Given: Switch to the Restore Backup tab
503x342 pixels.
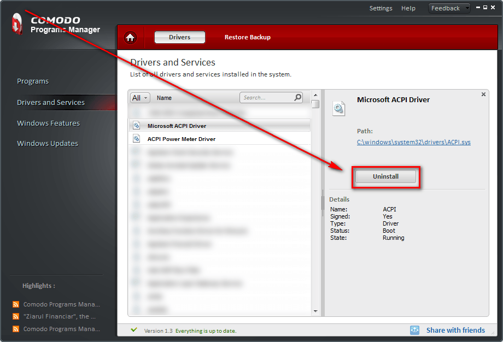Looking at the screenshot, I should point(247,37).
